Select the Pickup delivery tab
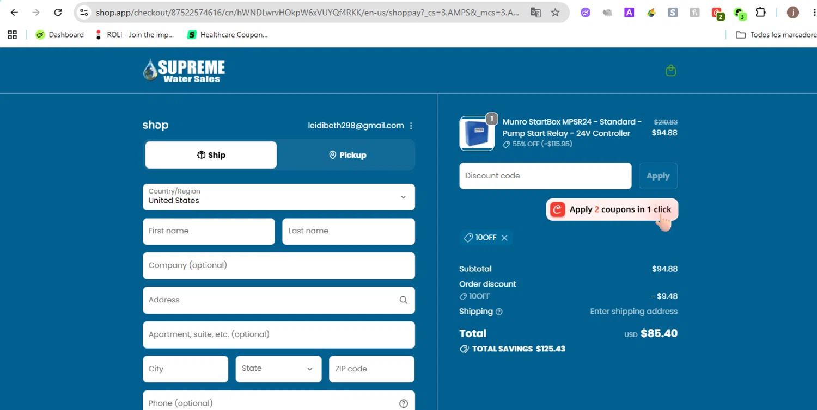The image size is (817, 410). 347,155
